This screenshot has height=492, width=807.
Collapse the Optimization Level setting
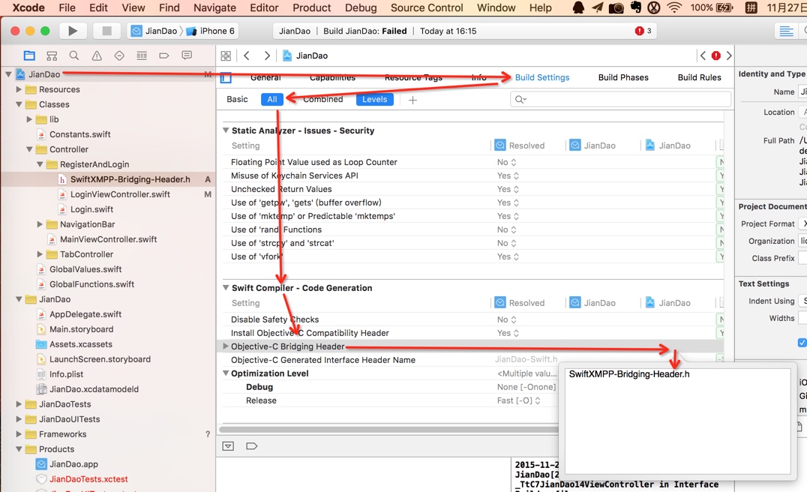coord(226,373)
